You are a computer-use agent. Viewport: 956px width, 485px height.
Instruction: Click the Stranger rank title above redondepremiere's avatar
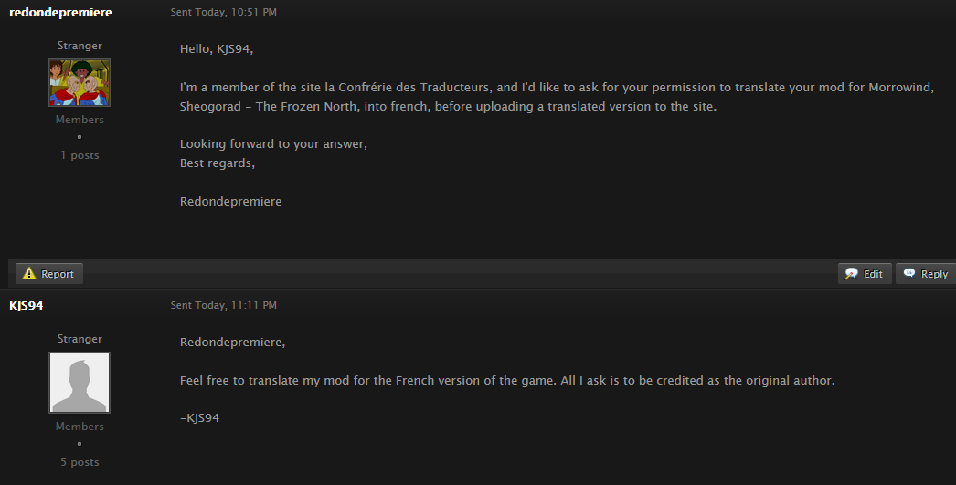pyautogui.click(x=80, y=46)
